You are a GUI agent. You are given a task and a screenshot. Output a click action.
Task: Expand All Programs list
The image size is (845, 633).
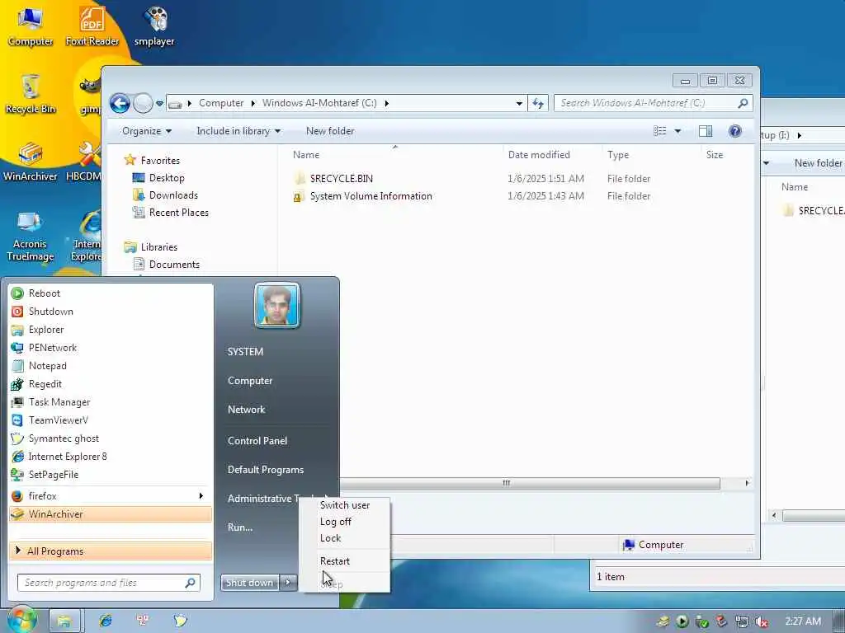111,551
